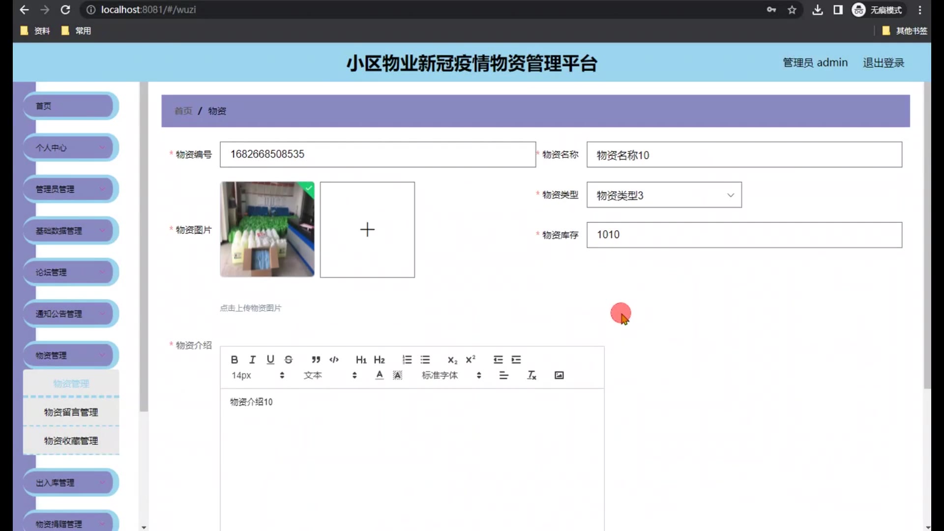Toggle subscript text formatting

452,360
